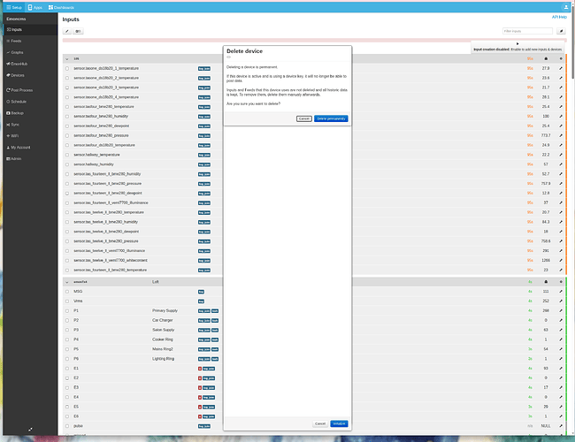The image size is (575, 442).
Task: Click the Primary Supply description on P1
Action: 165,310
